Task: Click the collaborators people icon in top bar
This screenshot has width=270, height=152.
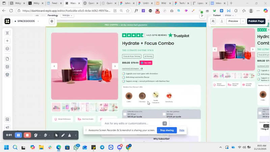Action: tap(213, 21)
